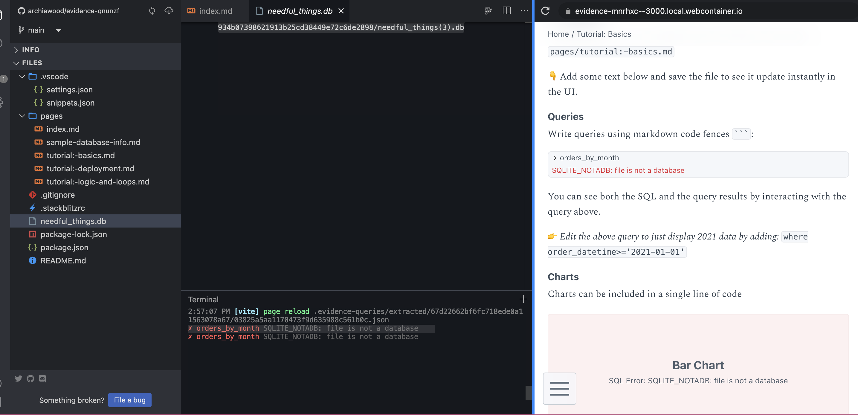Click the Twitter bird icon at bottom left
Viewport: 858px width, 415px height.
coord(19,378)
